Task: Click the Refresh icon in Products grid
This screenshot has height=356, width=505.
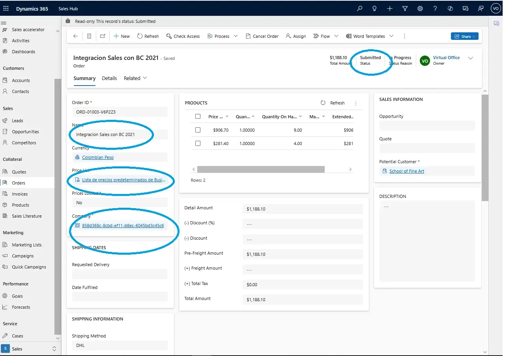Action: 323,103
